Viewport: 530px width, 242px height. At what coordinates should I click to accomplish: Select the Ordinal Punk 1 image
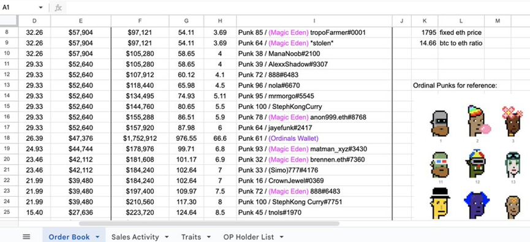click(x=441, y=123)
